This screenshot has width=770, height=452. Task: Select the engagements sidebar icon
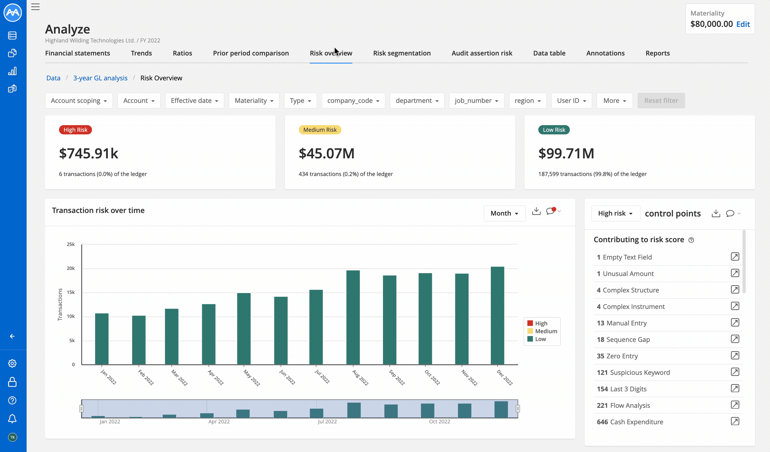pos(12,53)
